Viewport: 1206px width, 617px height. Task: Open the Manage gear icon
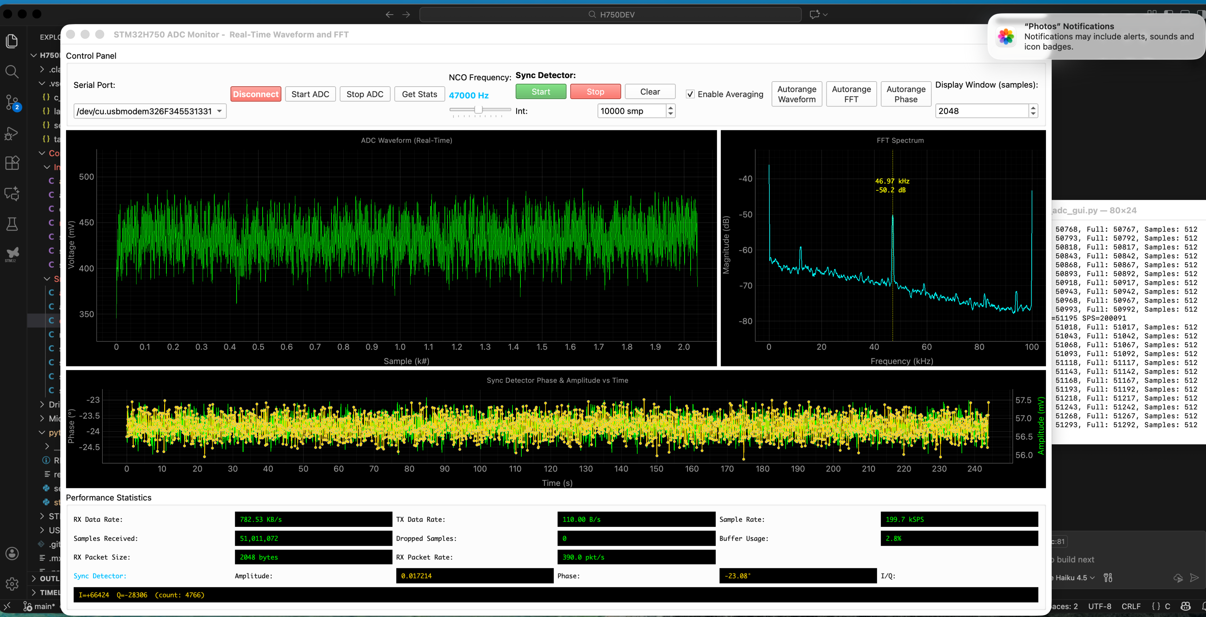coord(12,583)
